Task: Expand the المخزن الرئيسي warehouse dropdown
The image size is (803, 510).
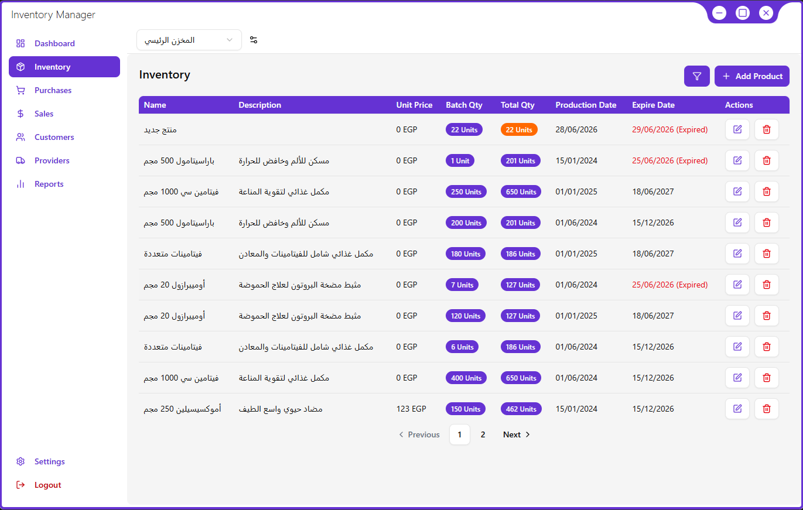Action: click(x=189, y=40)
